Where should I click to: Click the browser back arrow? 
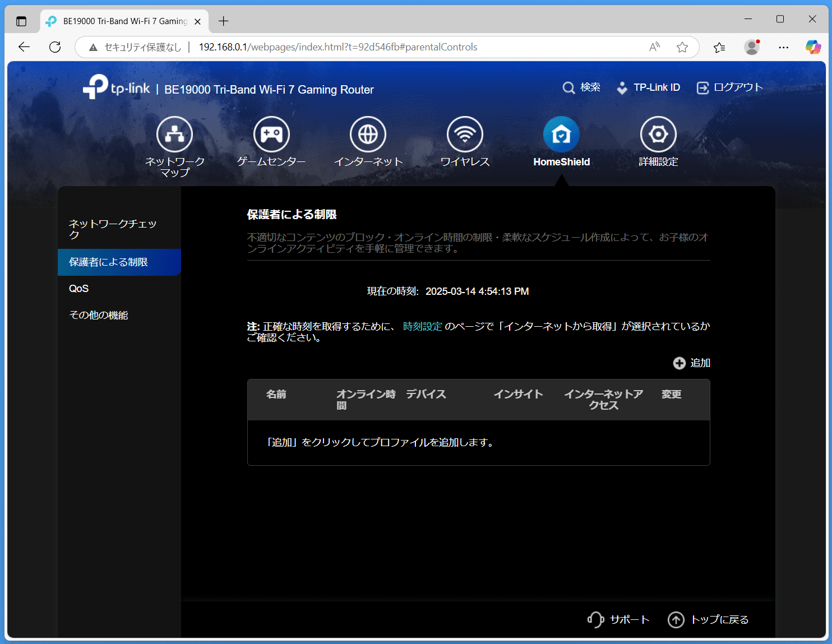pyautogui.click(x=24, y=47)
